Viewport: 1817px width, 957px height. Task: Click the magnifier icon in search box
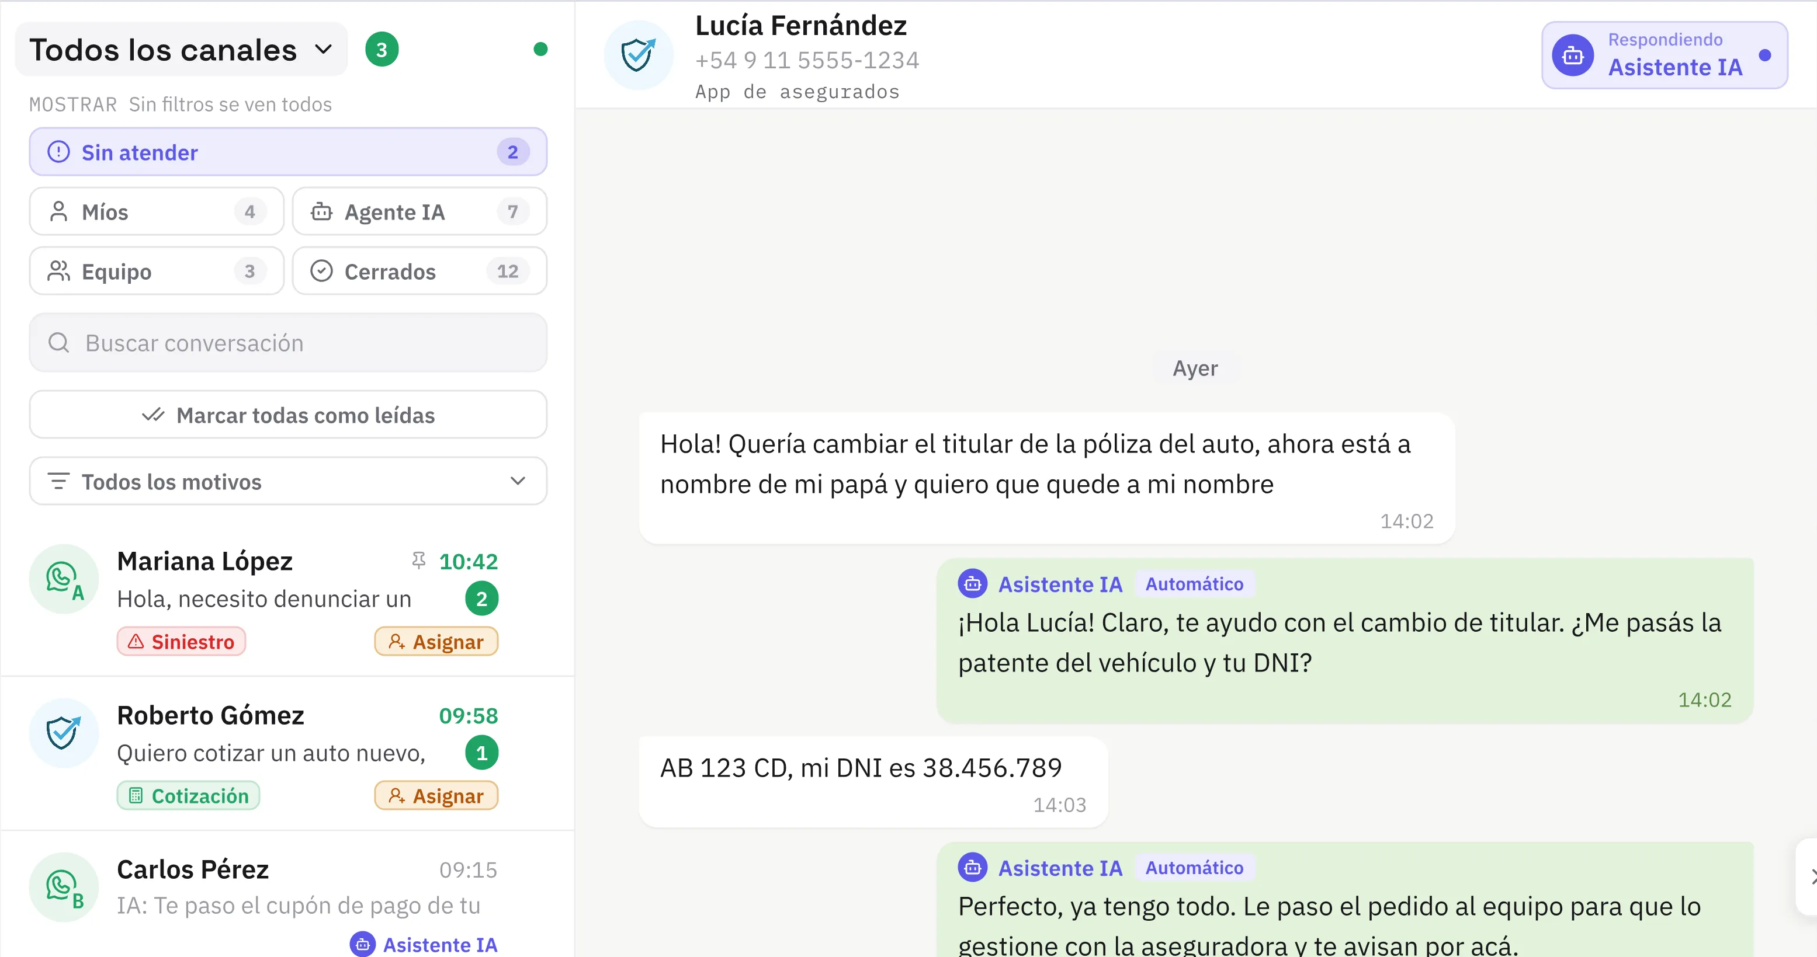(x=58, y=343)
